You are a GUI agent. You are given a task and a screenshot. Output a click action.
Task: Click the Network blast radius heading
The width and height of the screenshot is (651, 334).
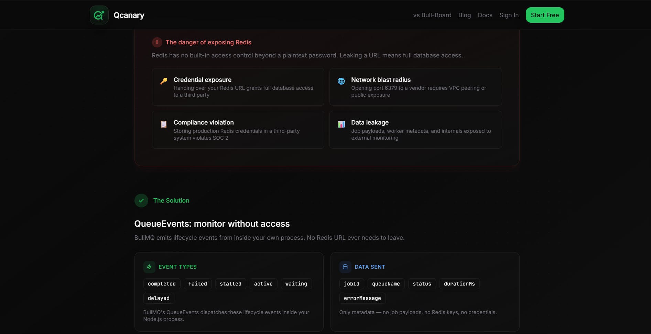[x=381, y=80]
